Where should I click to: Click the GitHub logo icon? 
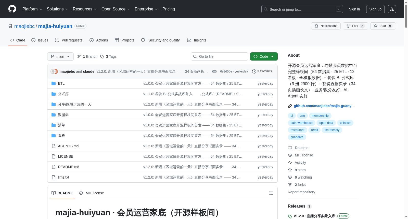[x=12, y=9]
